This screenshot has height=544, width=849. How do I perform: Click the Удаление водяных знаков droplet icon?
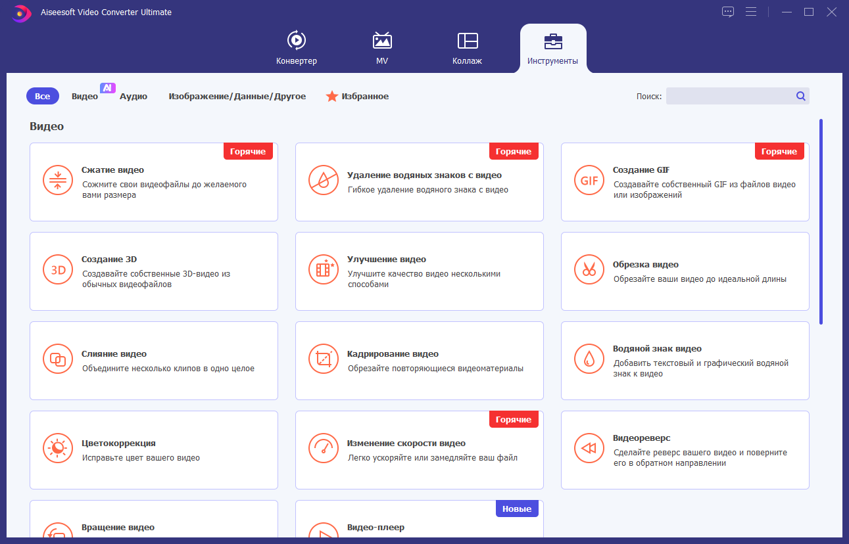[x=324, y=180]
